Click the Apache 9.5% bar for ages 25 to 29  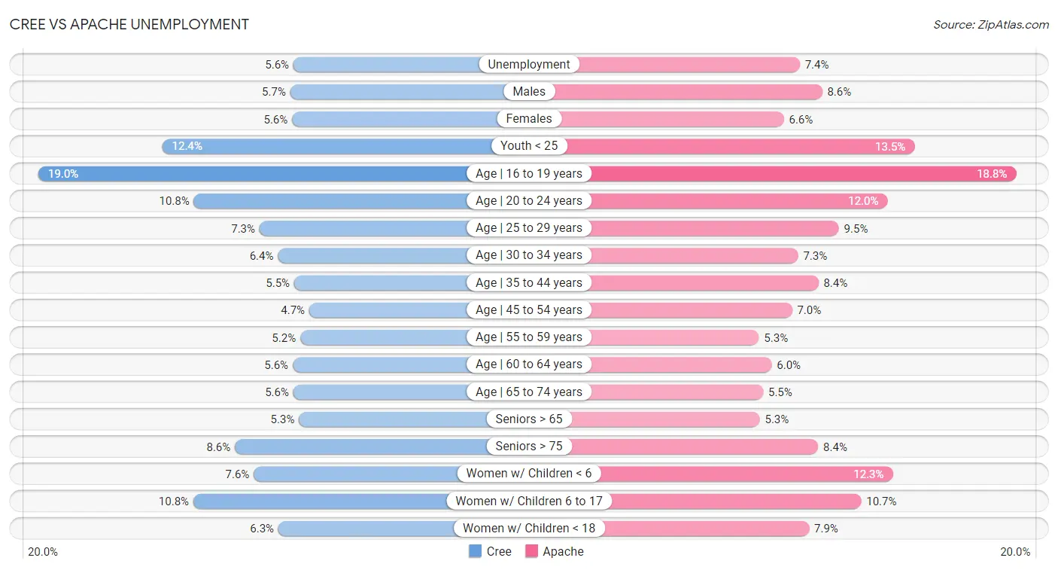(x=684, y=228)
